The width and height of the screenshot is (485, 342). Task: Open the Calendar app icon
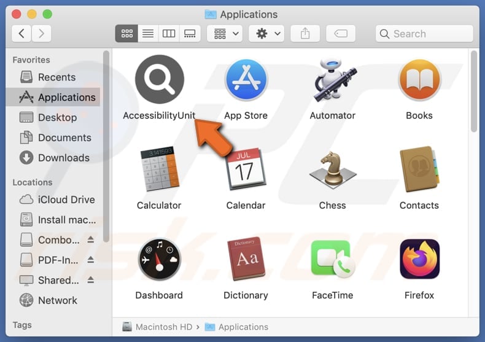coord(246,169)
